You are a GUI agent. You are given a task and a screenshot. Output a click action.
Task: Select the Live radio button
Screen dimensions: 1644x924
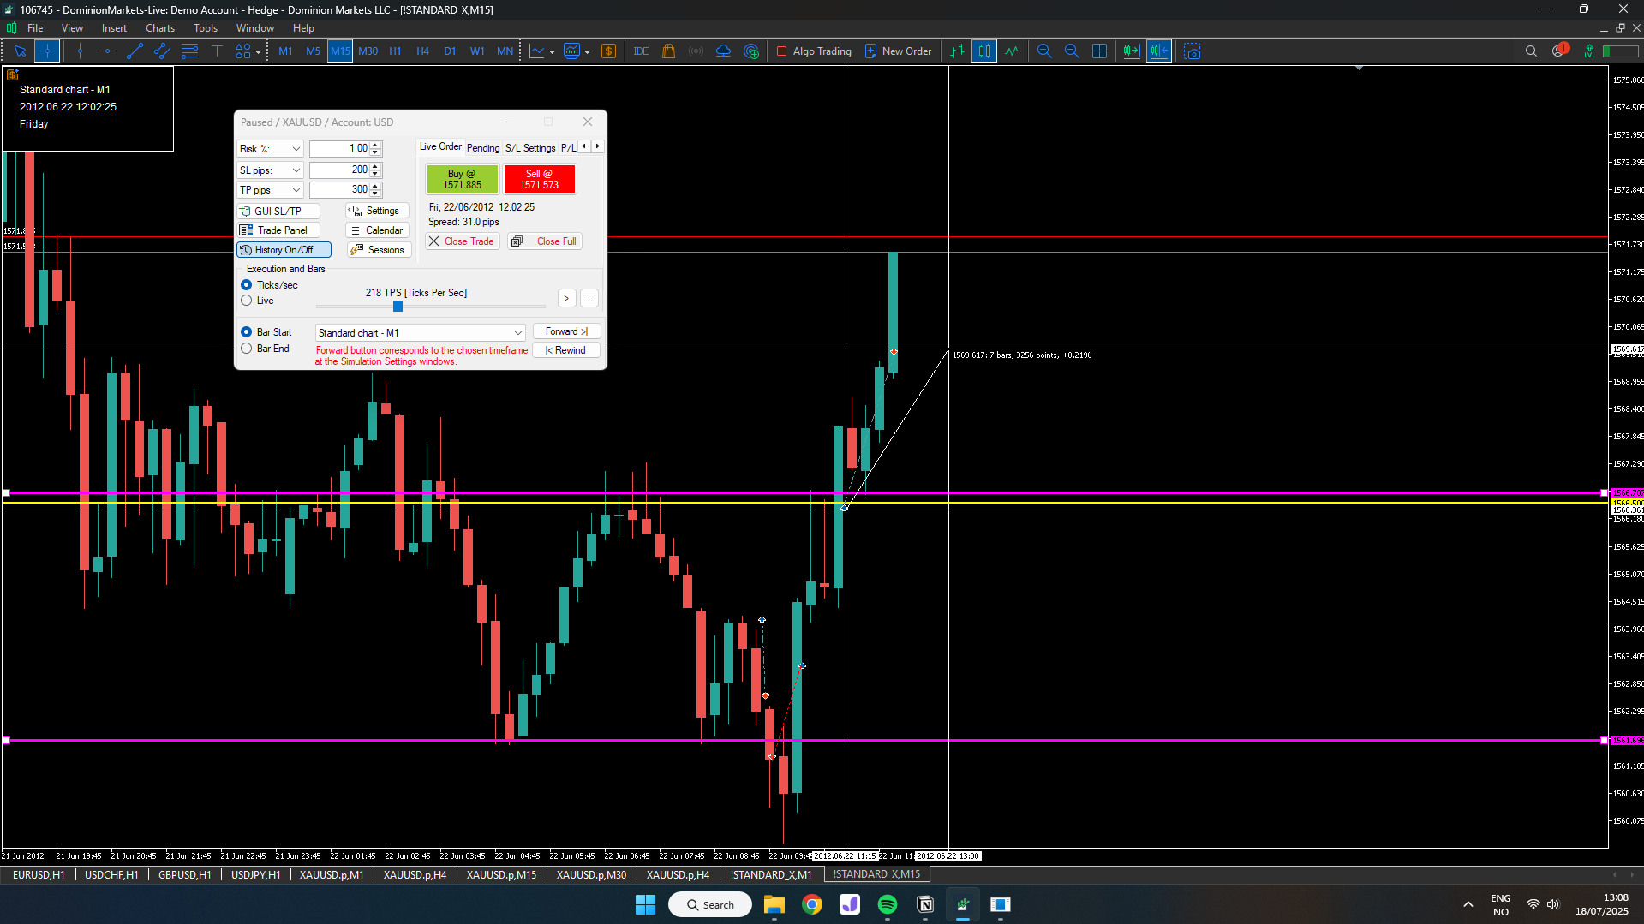tap(247, 301)
